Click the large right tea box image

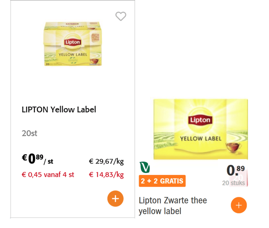pyautogui.click(x=200, y=129)
